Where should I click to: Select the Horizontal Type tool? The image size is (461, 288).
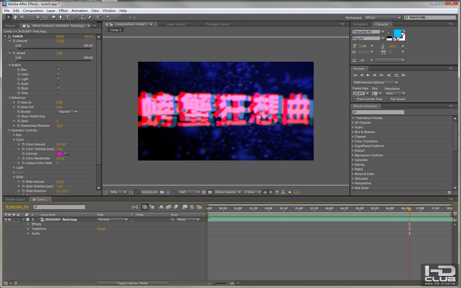point(68,17)
